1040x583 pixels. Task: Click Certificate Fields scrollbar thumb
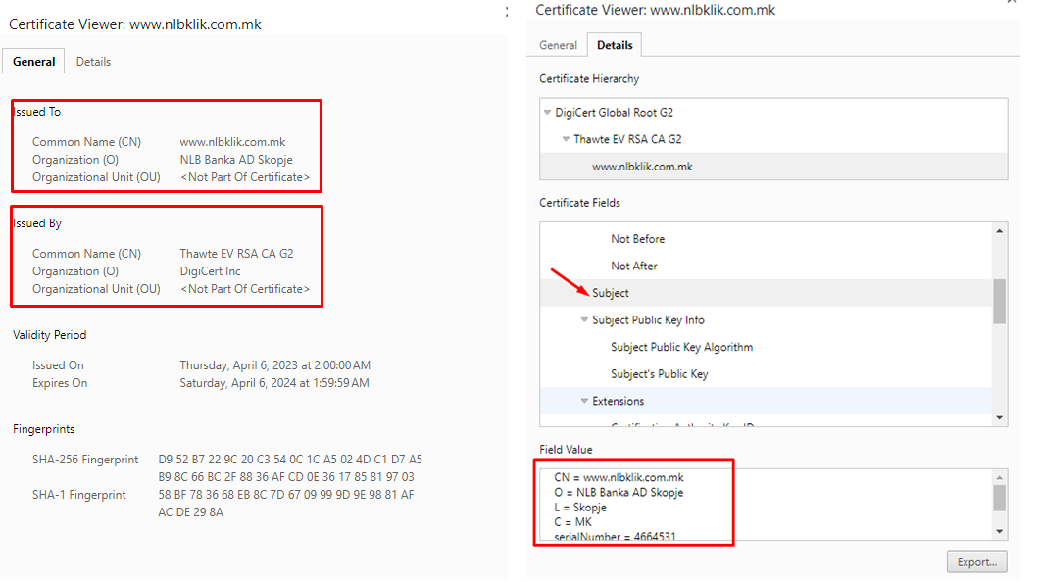point(999,301)
